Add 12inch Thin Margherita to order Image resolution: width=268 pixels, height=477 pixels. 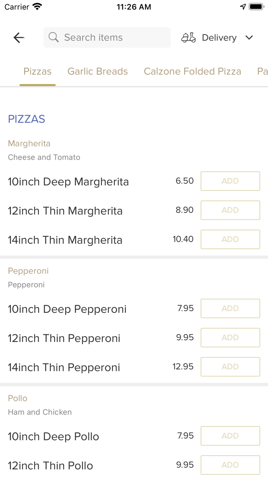[x=230, y=210]
